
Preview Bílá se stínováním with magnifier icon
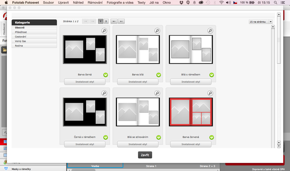(157, 93)
